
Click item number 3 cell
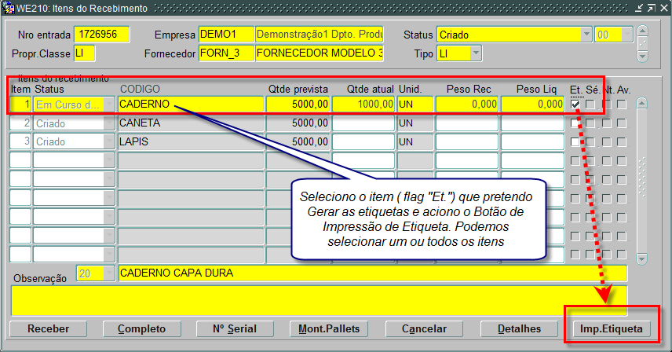click(x=20, y=142)
